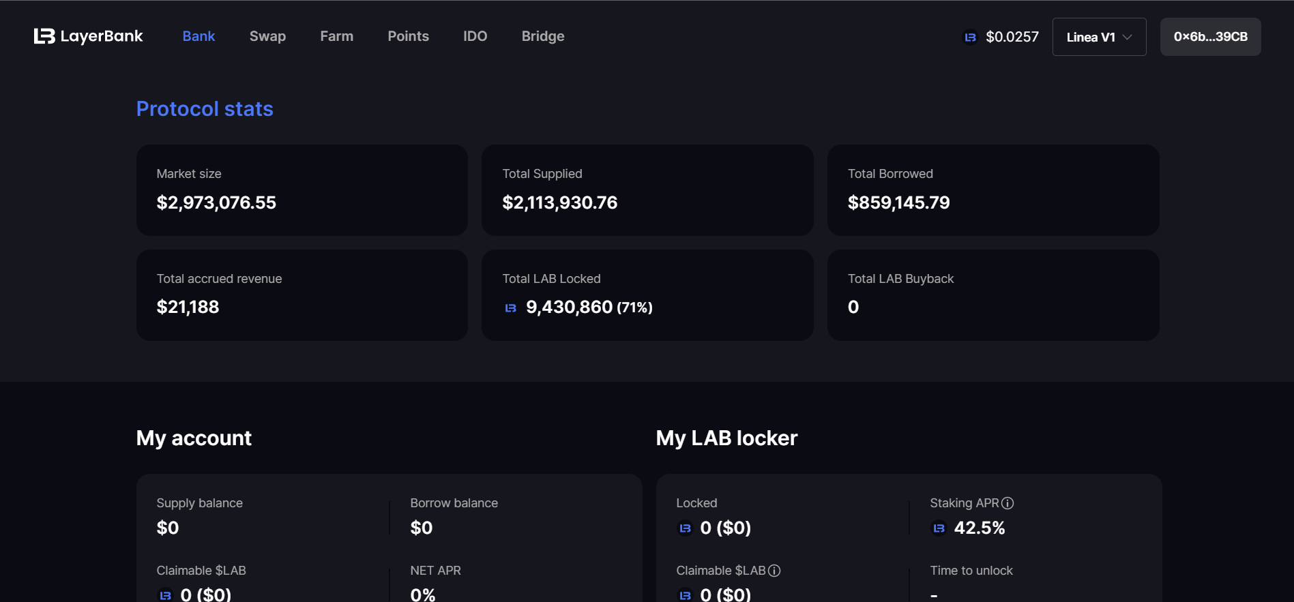Image resolution: width=1294 pixels, height=602 pixels.
Task: Open the Staking APR info icon
Action: click(x=1008, y=503)
